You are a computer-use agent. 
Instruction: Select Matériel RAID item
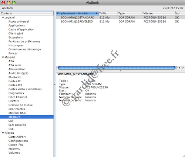17,113
